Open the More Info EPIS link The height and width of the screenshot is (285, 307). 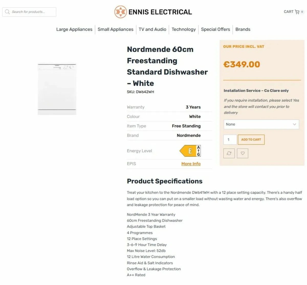[x=191, y=164]
